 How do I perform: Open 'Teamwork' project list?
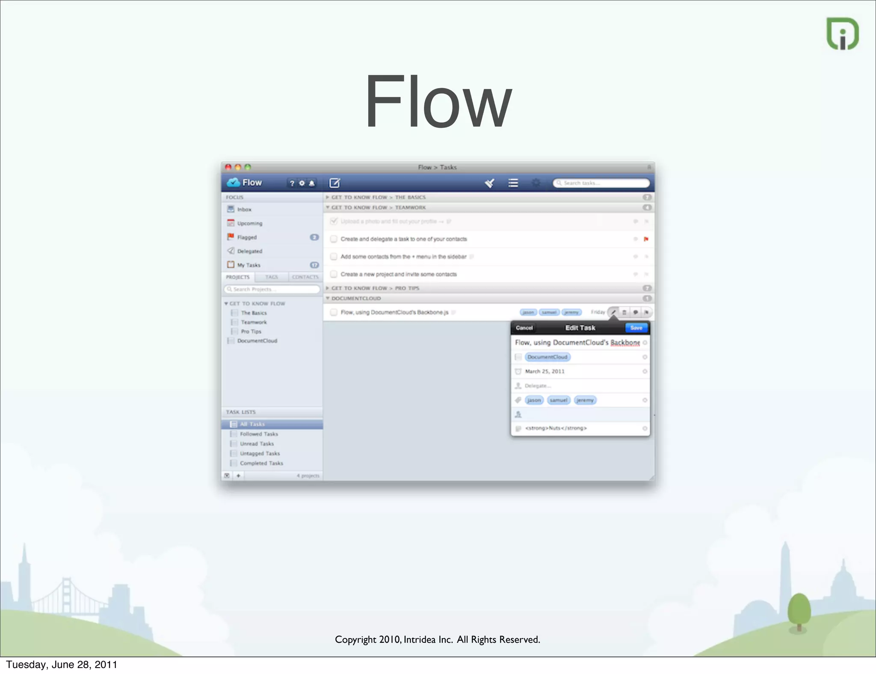(254, 322)
